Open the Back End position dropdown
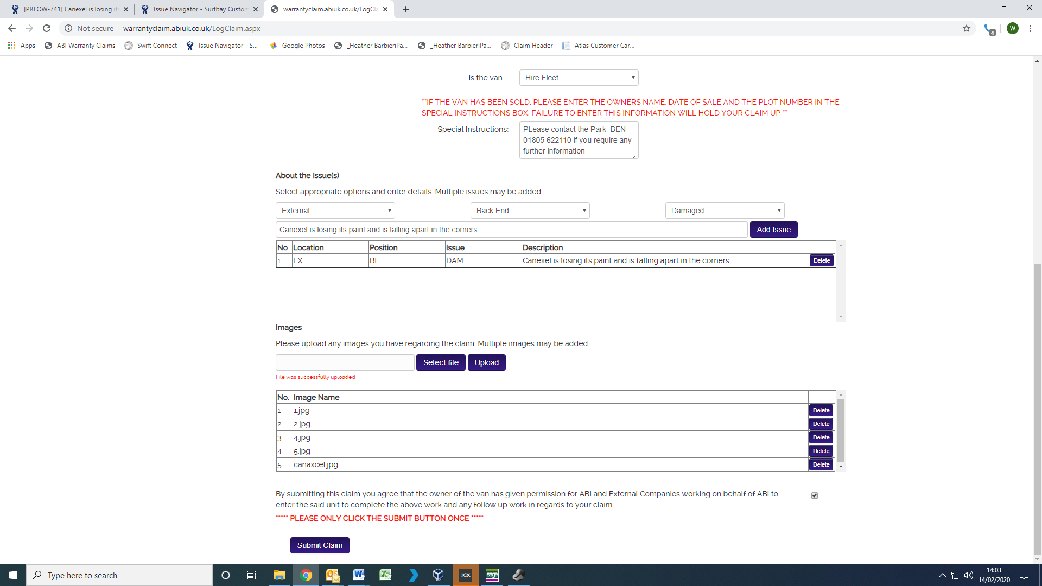1042x586 pixels. pyautogui.click(x=530, y=211)
